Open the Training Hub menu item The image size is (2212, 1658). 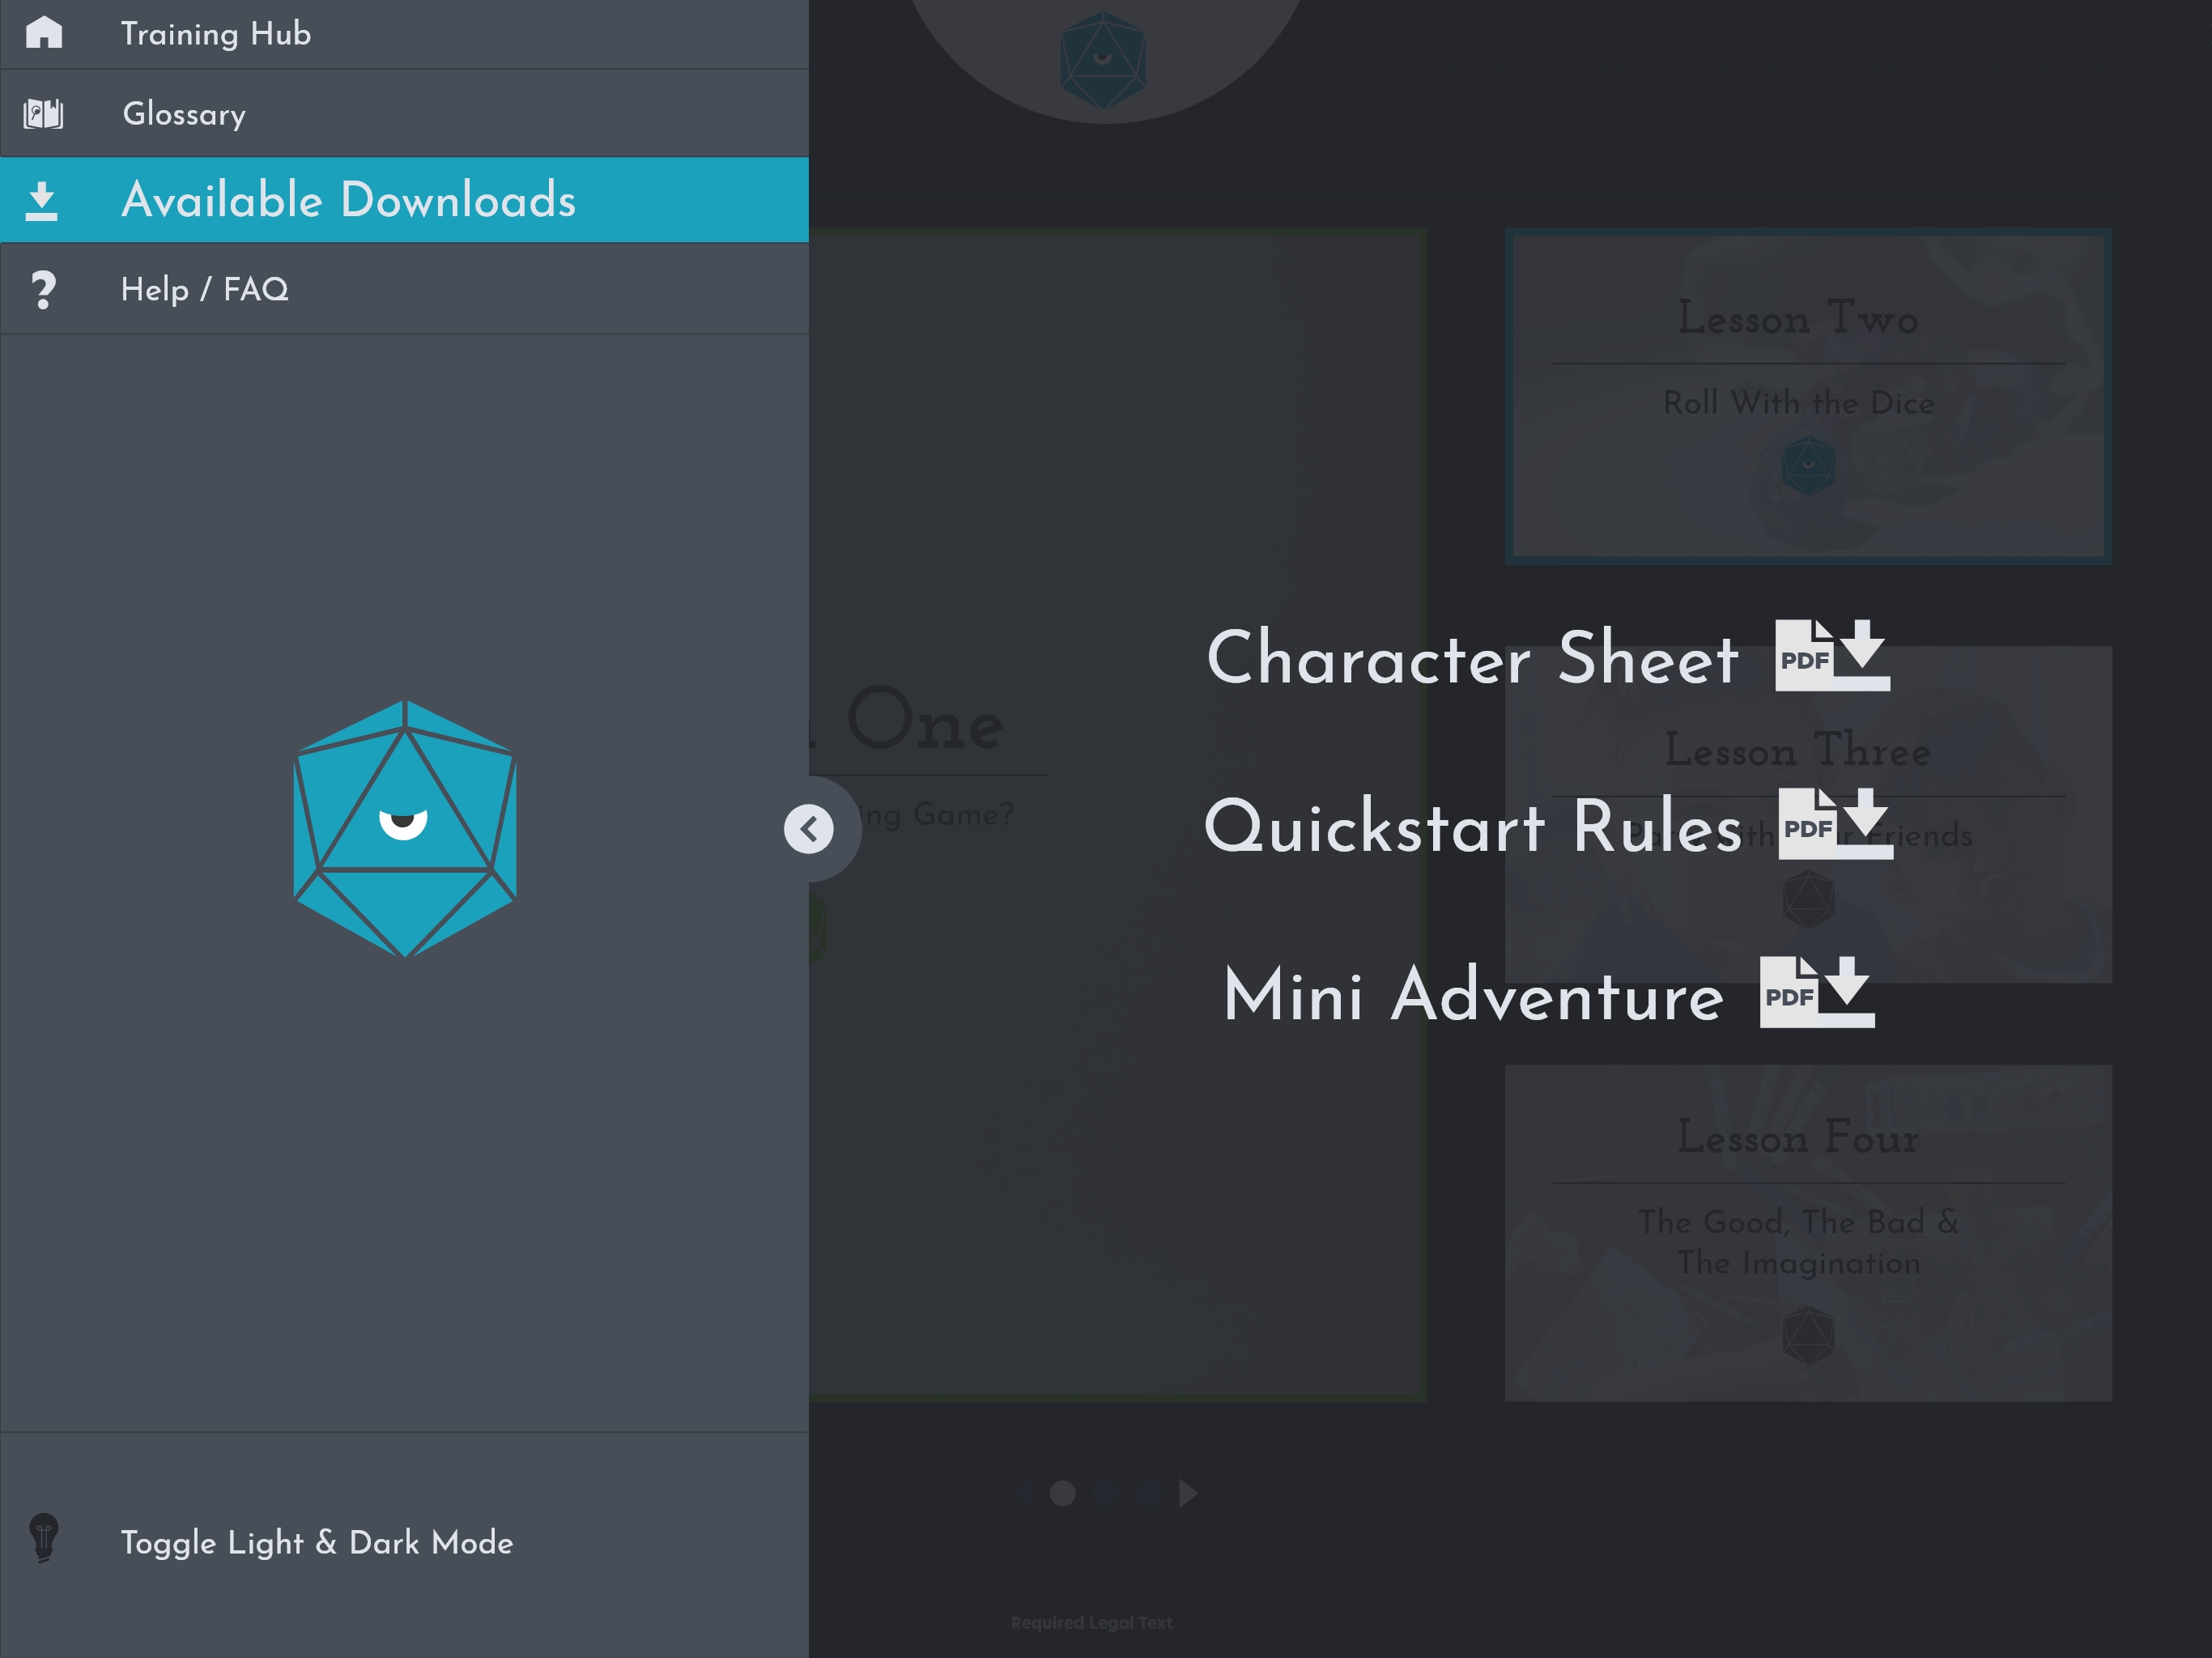(216, 34)
